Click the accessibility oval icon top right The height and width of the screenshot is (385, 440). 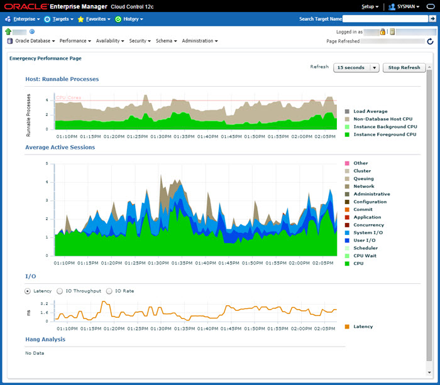(x=431, y=6)
